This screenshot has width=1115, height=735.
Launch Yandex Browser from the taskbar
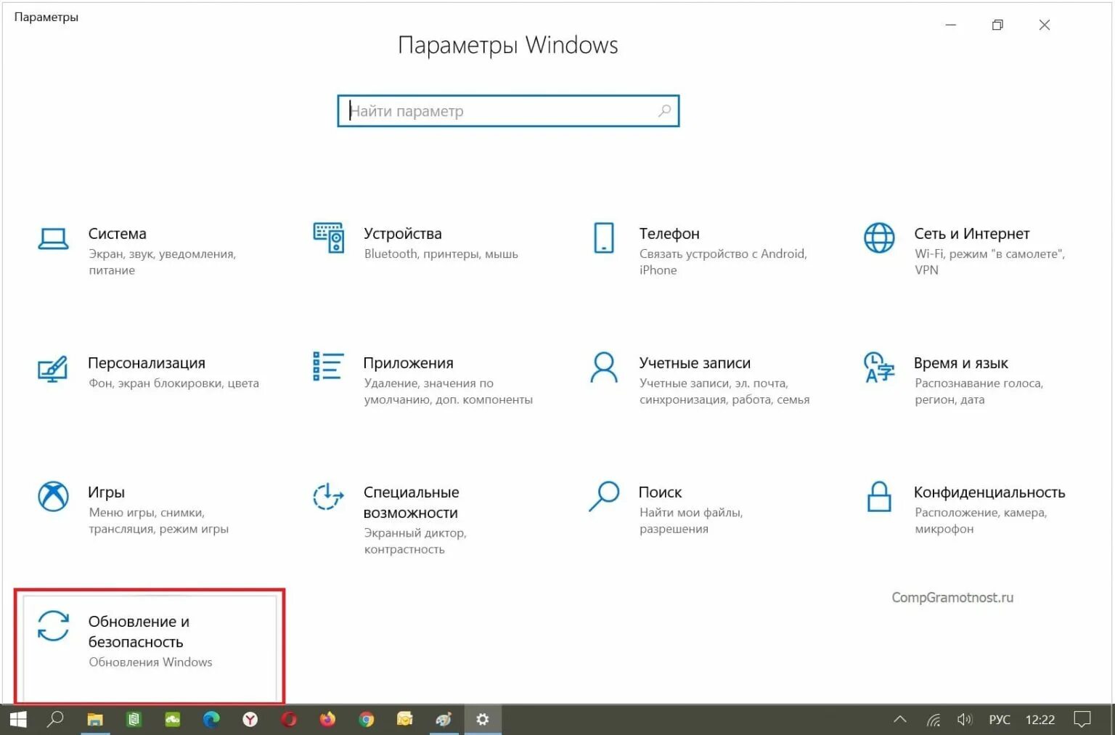pos(250,720)
